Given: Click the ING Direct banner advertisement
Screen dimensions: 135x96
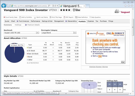Looking at the screenshot, I should (105, 47).
